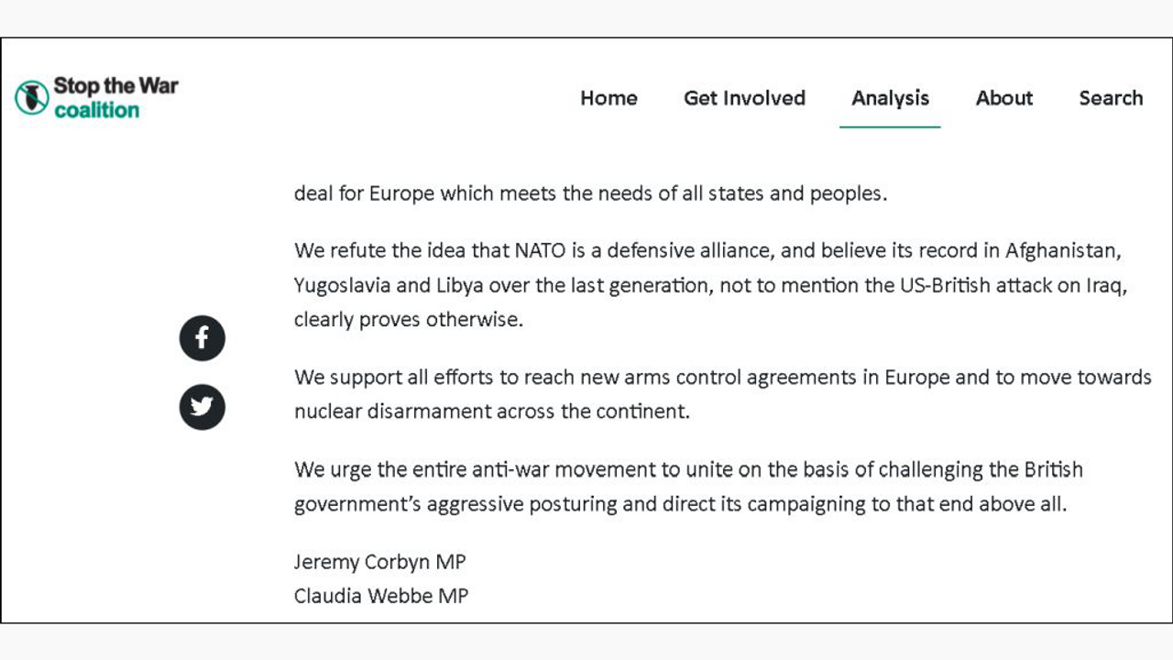Screen dimensions: 1173x660
Task: Go to the Get Involved section
Action: (744, 98)
